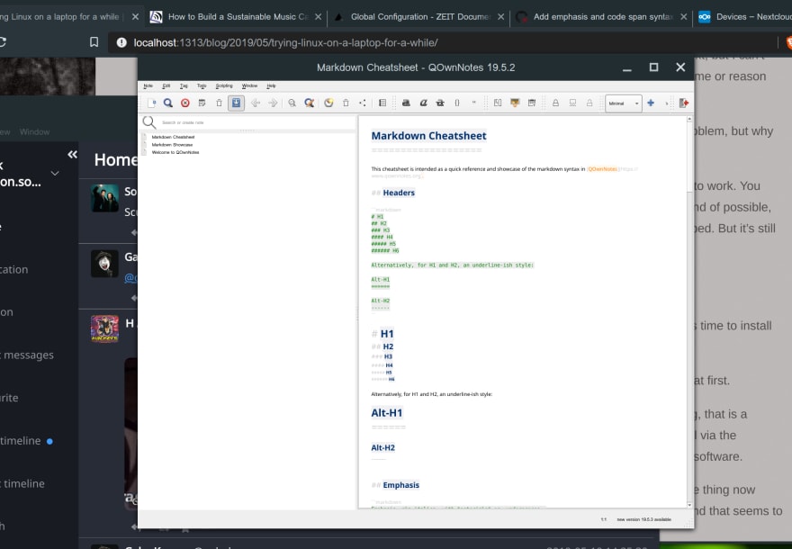
Task: Open the Scripting menu
Action: point(224,85)
